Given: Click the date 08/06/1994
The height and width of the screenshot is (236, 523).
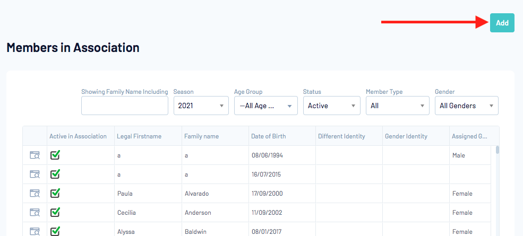Looking at the screenshot, I should 267,155.
